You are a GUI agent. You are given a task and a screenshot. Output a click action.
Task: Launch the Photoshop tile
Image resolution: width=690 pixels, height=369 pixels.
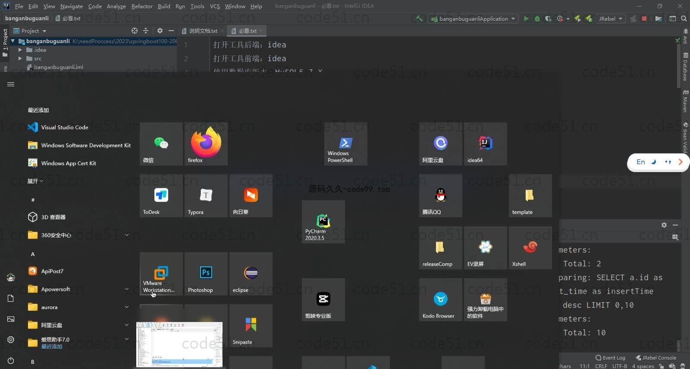pos(206,274)
